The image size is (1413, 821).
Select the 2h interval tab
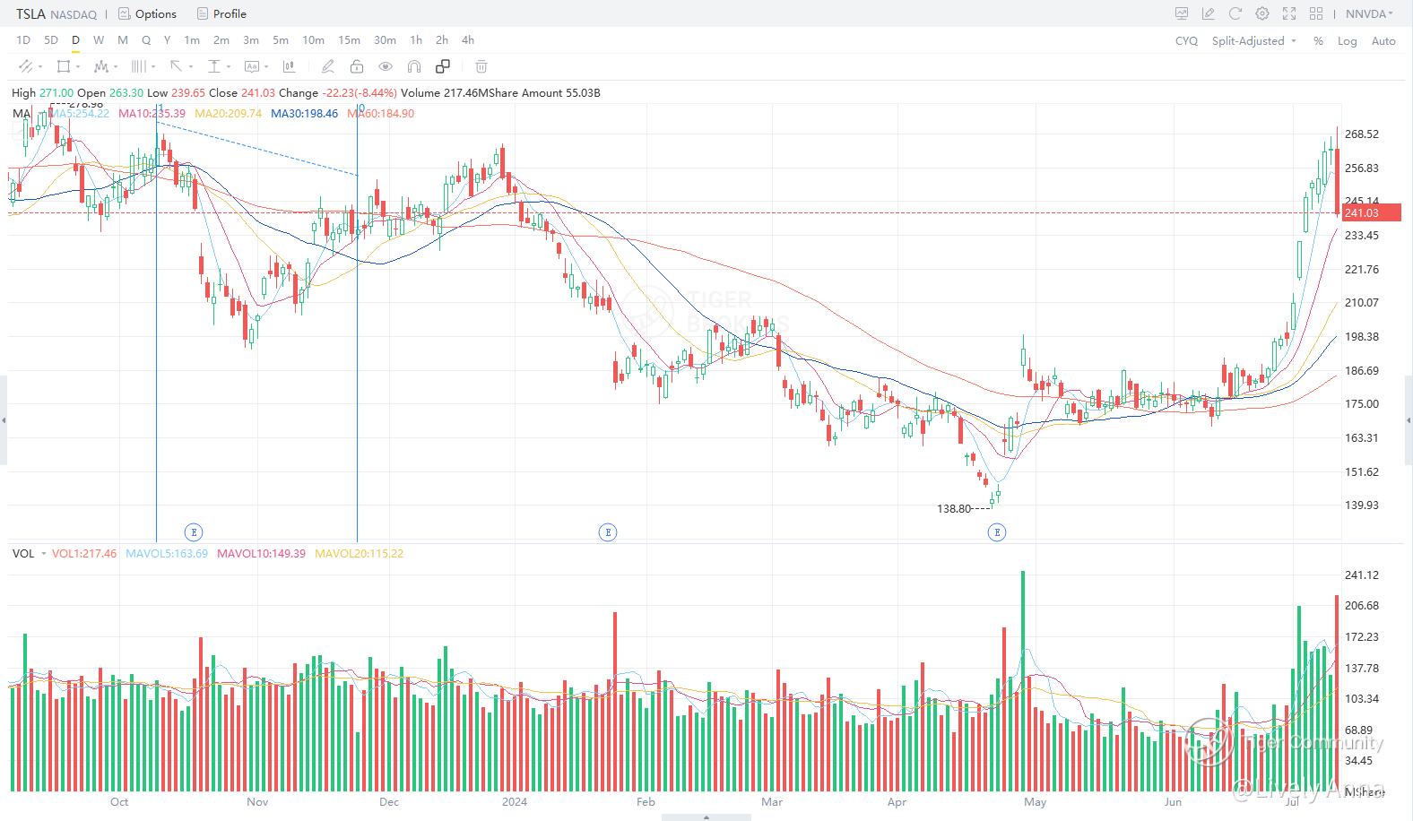[x=442, y=39]
